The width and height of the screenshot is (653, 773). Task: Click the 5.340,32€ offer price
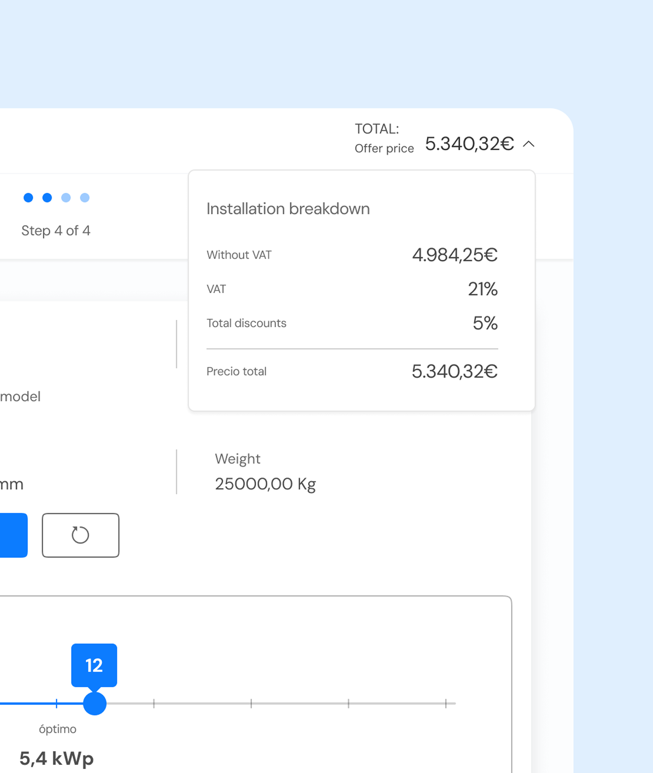click(469, 144)
